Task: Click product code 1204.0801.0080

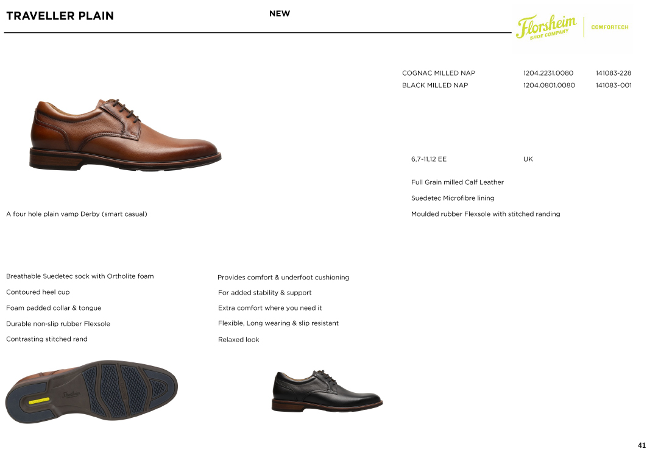Action: click(549, 85)
